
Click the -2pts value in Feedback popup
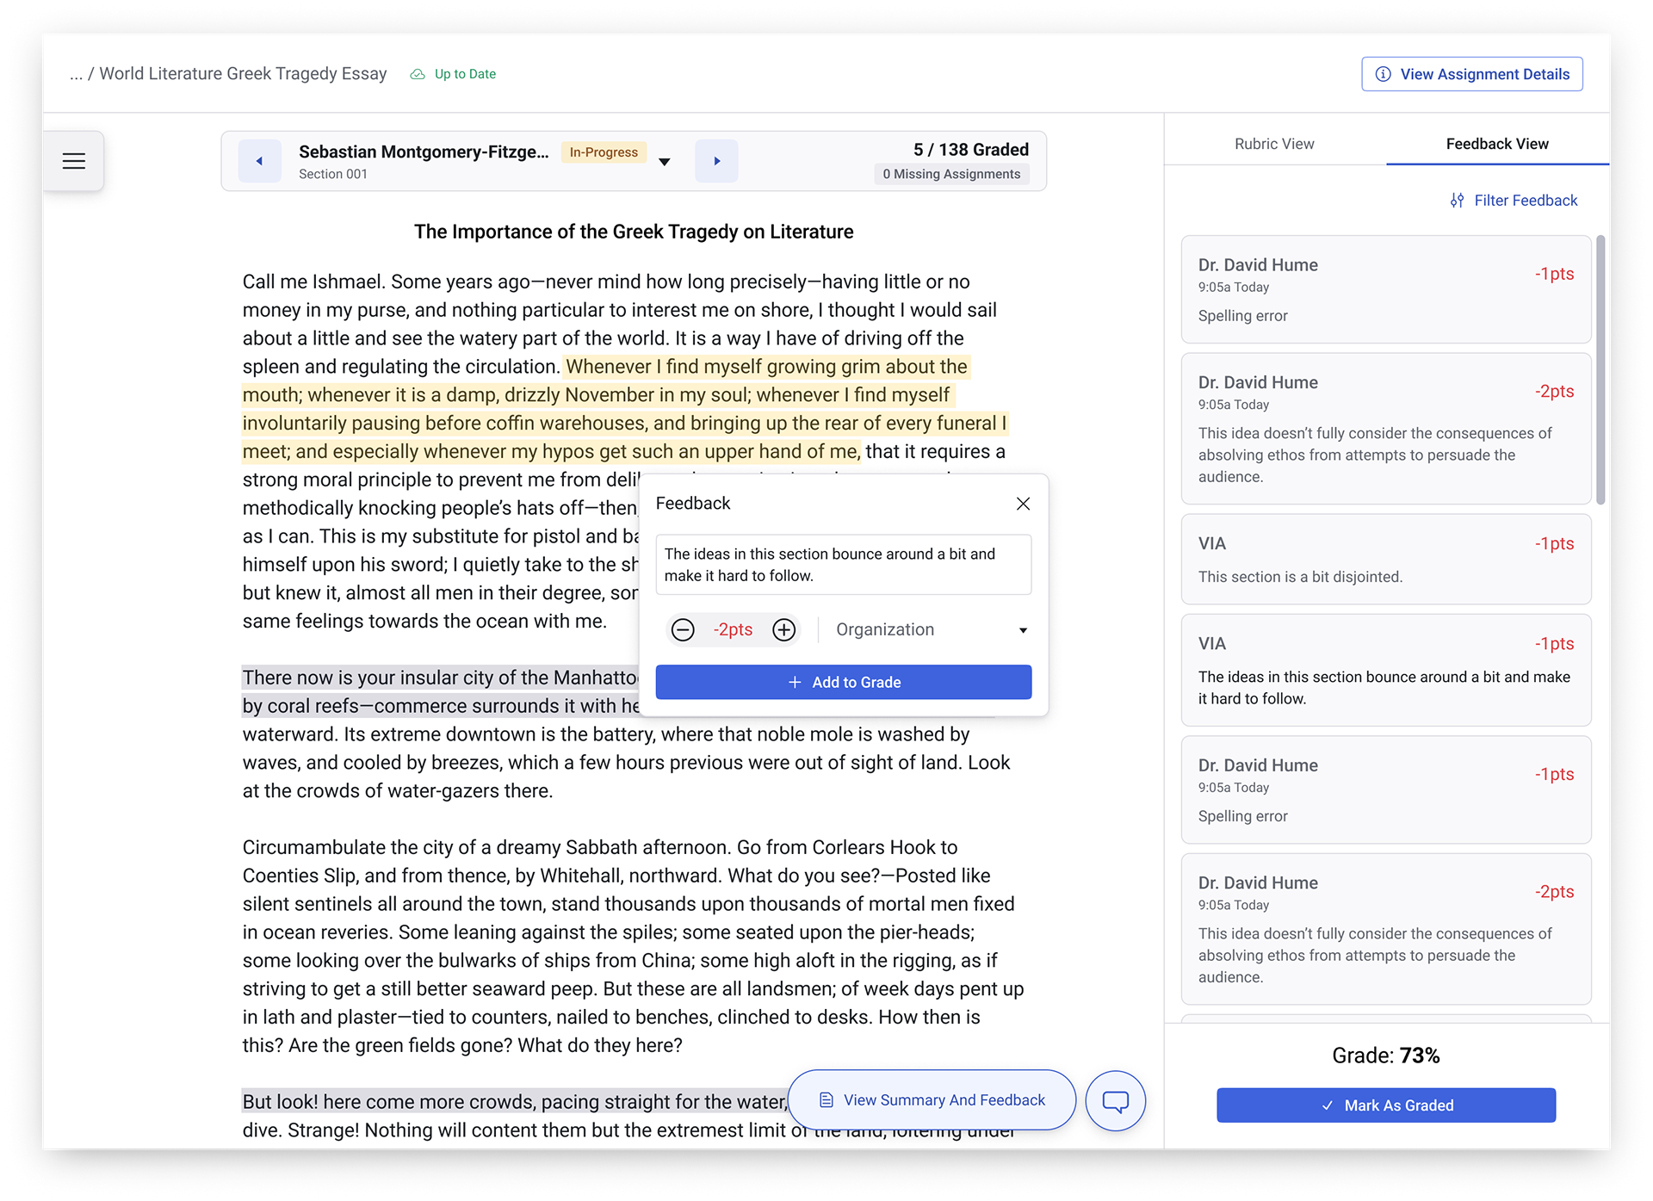coord(733,630)
